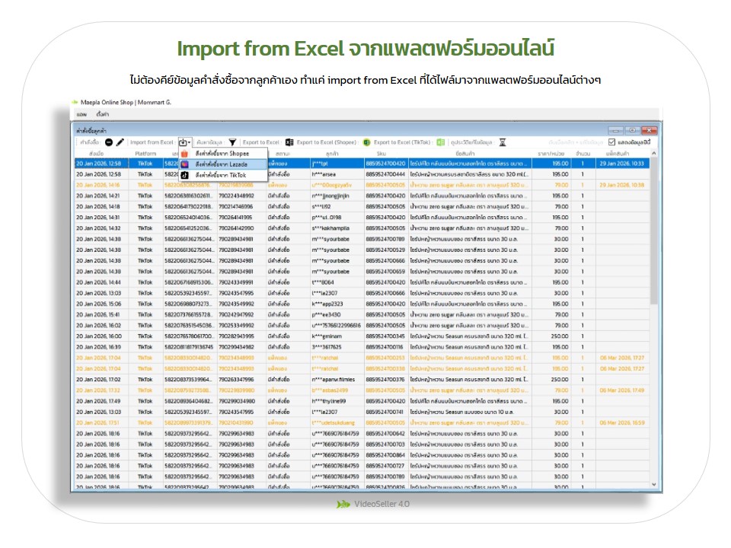The height and width of the screenshot is (548, 731).
Task: Toggle the show-this-year data checkbox
Action: (612, 142)
